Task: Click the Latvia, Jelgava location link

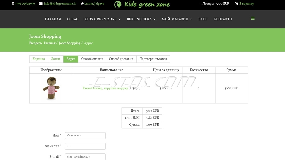Action: (x=94, y=4)
